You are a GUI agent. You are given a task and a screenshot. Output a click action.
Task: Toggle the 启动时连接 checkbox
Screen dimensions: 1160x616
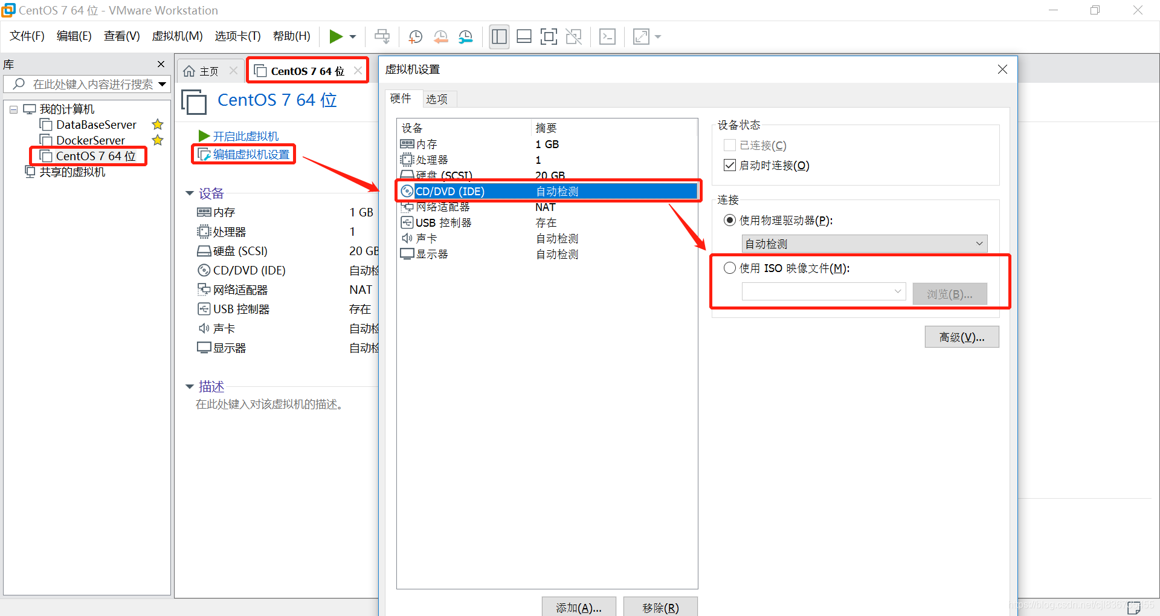pos(730,166)
